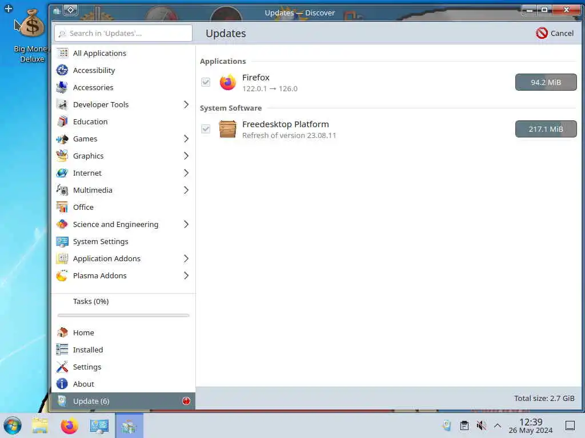Screen dimensions: 585x438
Task: Open the file manager from the taskbar
Action: coord(40,425)
